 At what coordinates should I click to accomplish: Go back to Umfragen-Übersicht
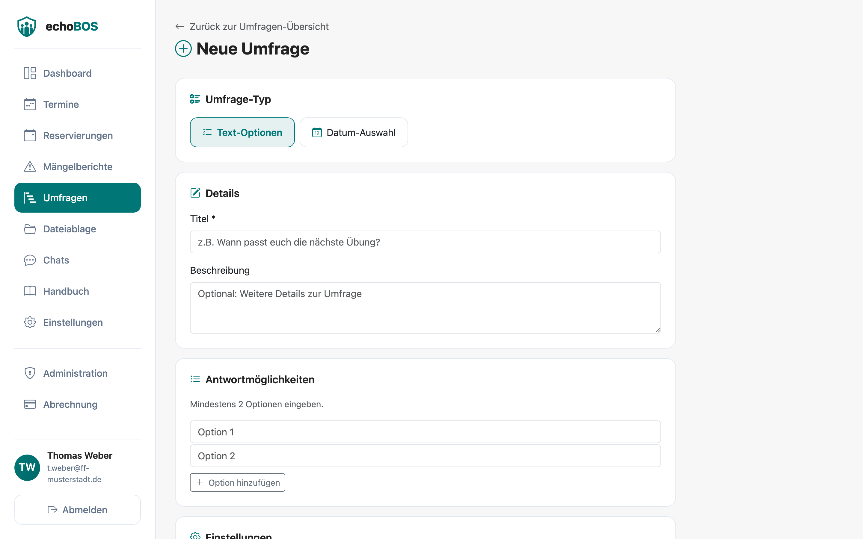[x=252, y=26]
